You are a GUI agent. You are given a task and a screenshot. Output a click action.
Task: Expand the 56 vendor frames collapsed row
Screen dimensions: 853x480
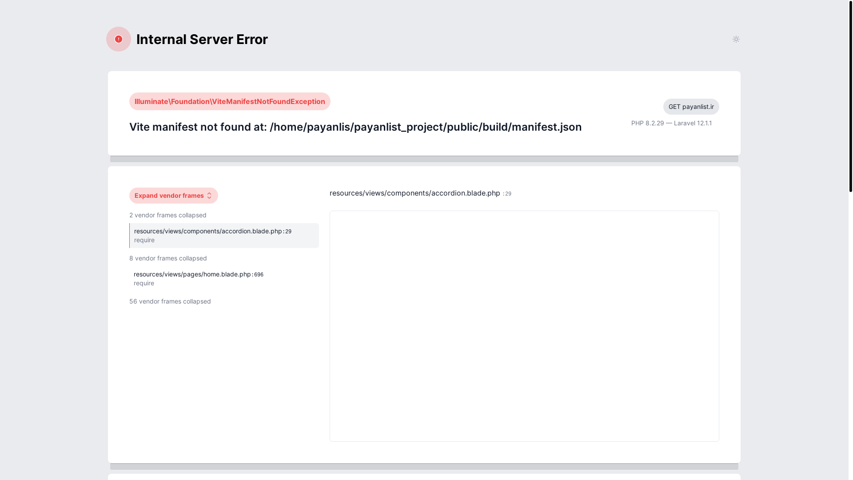click(x=170, y=301)
